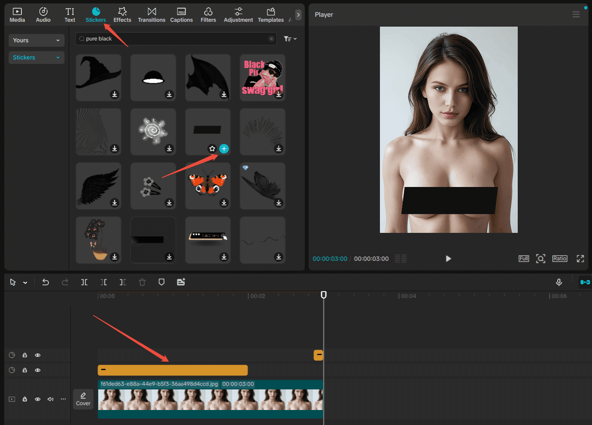Clear the sticker search text
This screenshot has height=425, width=592.
(x=271, y=39)
